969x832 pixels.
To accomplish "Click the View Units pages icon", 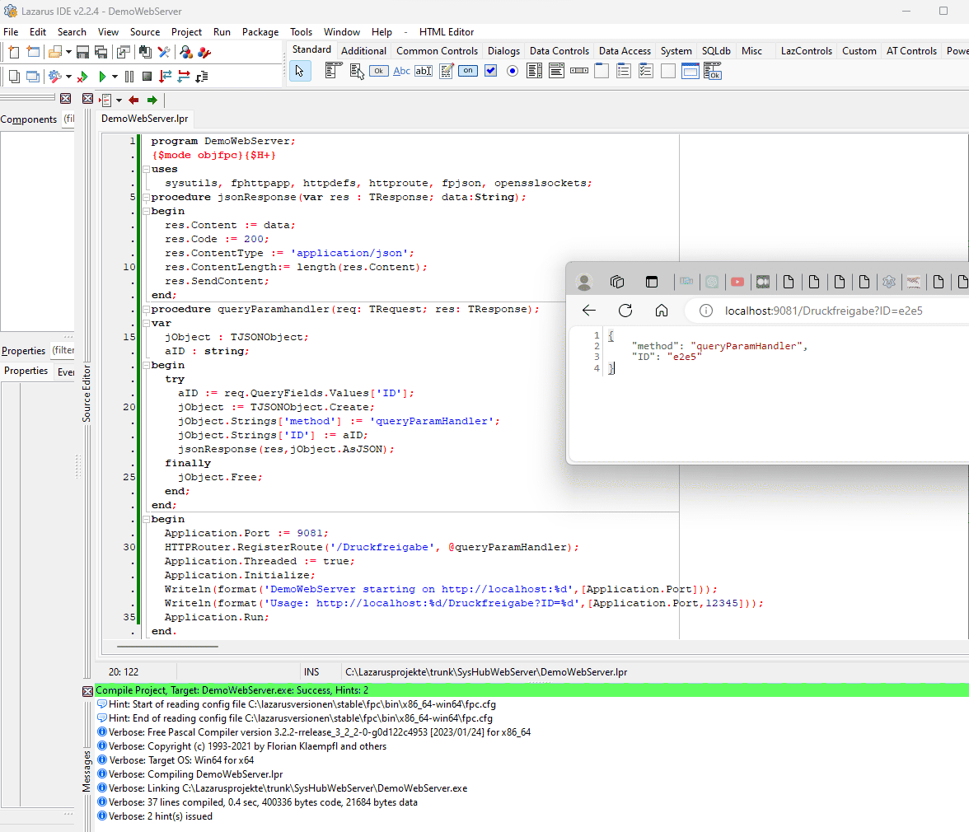I will point(14,77).
